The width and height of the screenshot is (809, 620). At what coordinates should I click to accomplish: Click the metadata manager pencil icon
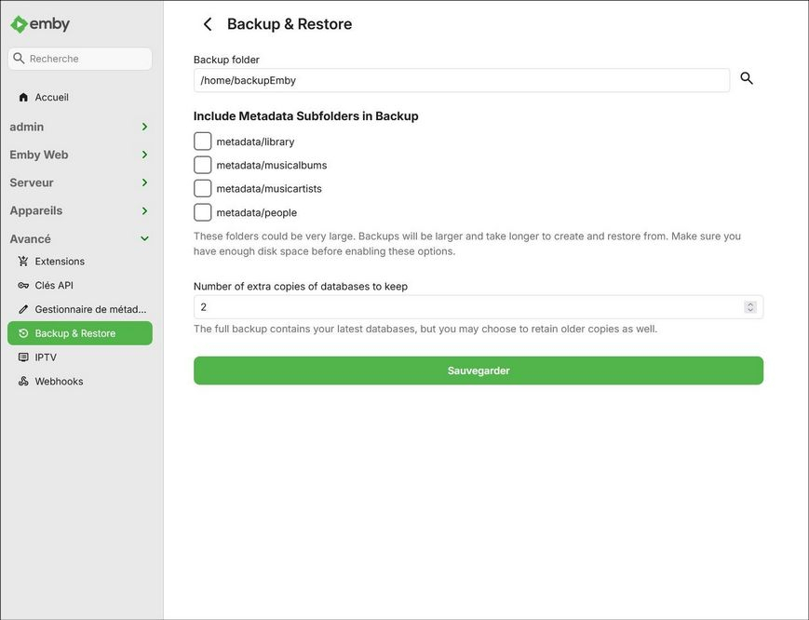click(x=23, y=309)
